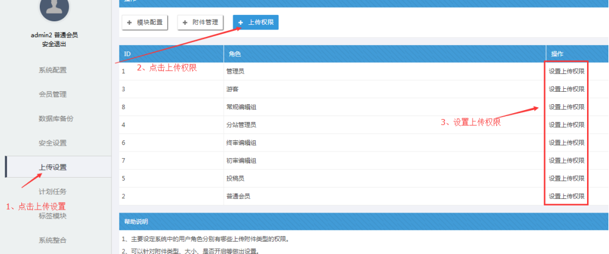This screenshot has height=254, width=609.
Task: Set upload permission for 常规编辑组
Action: point(566,107)
